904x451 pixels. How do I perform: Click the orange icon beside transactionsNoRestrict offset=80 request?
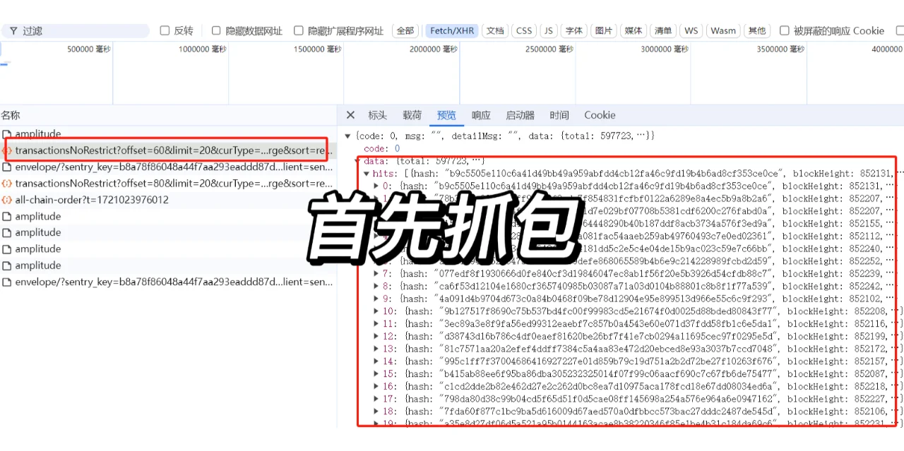pos(8,184)
